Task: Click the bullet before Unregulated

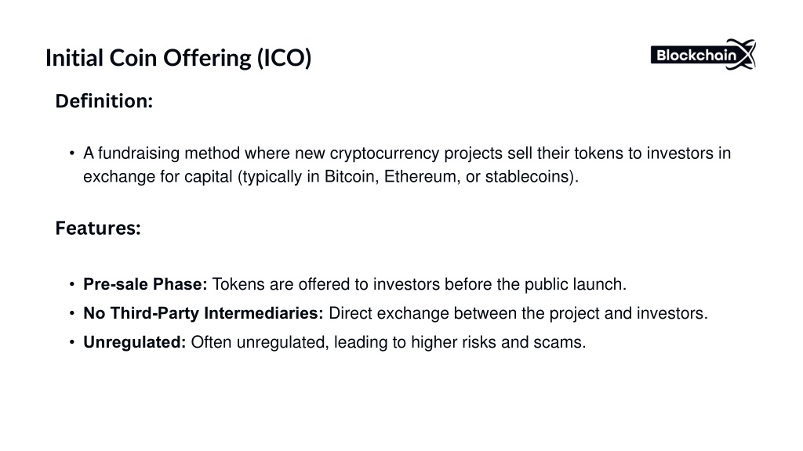Action: tap(71, 341)
